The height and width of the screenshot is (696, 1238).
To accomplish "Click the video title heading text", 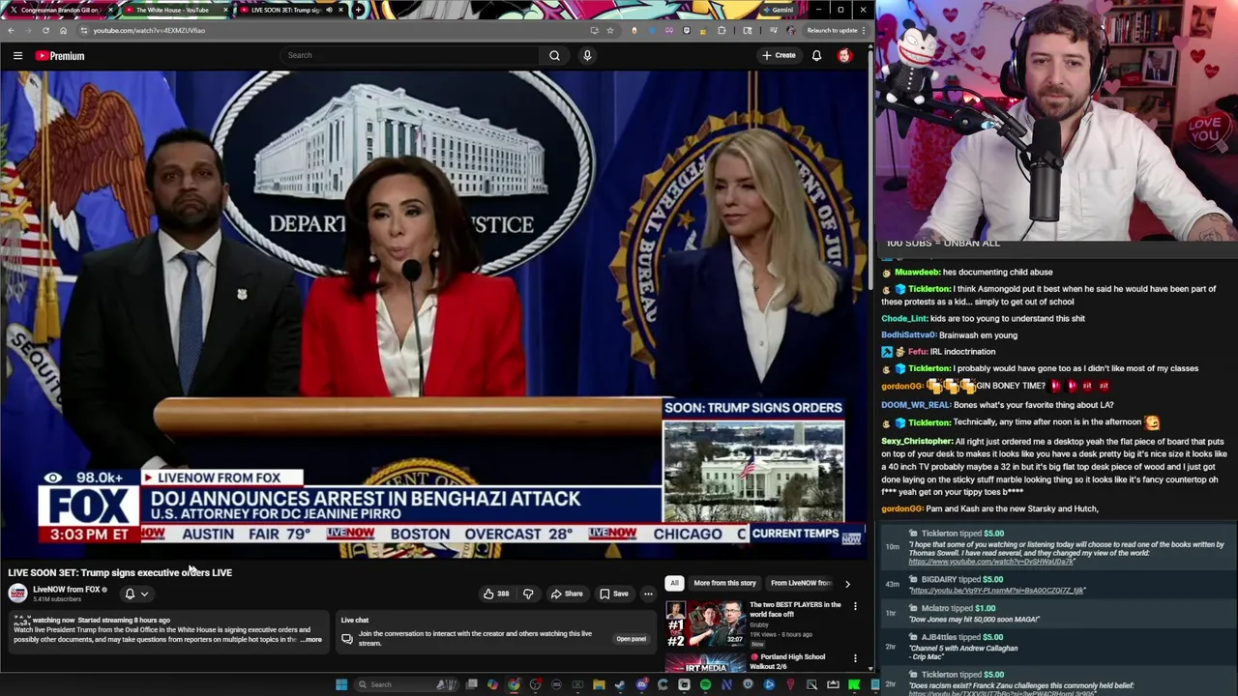I will [x=120, y=572].
